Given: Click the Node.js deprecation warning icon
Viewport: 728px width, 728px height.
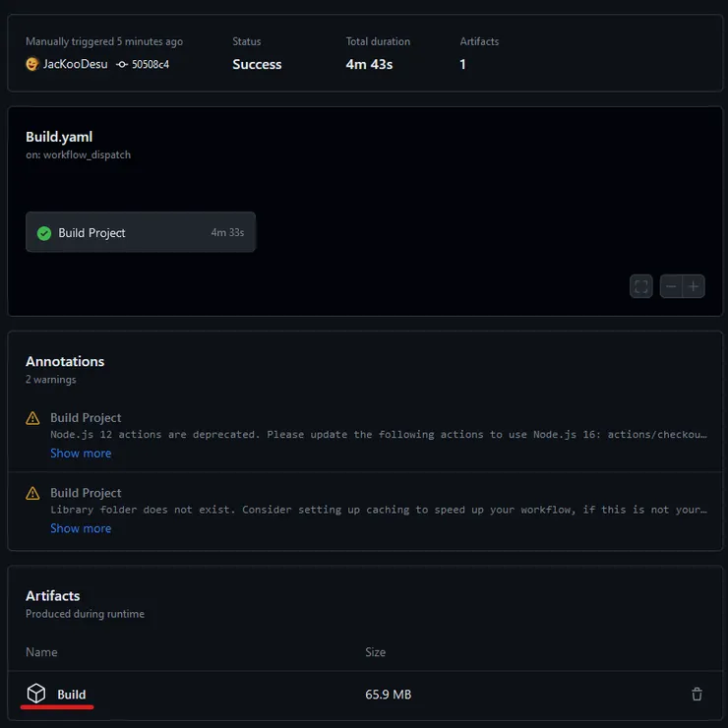Looking at the screenshot, I should pyautogui.click(x=33, y=418).
